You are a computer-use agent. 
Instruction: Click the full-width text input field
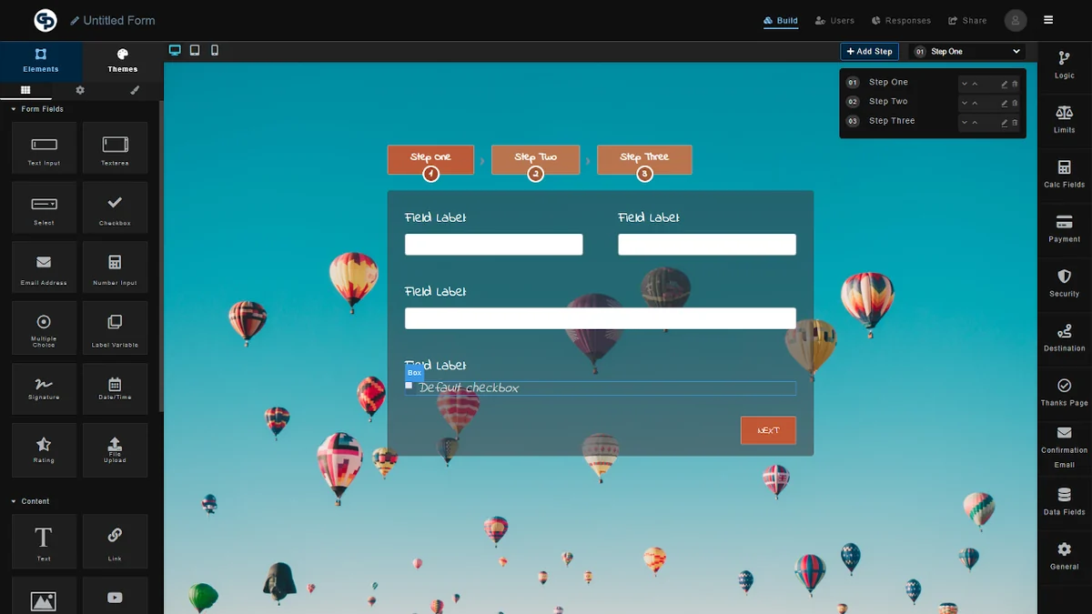click(600, 318)
